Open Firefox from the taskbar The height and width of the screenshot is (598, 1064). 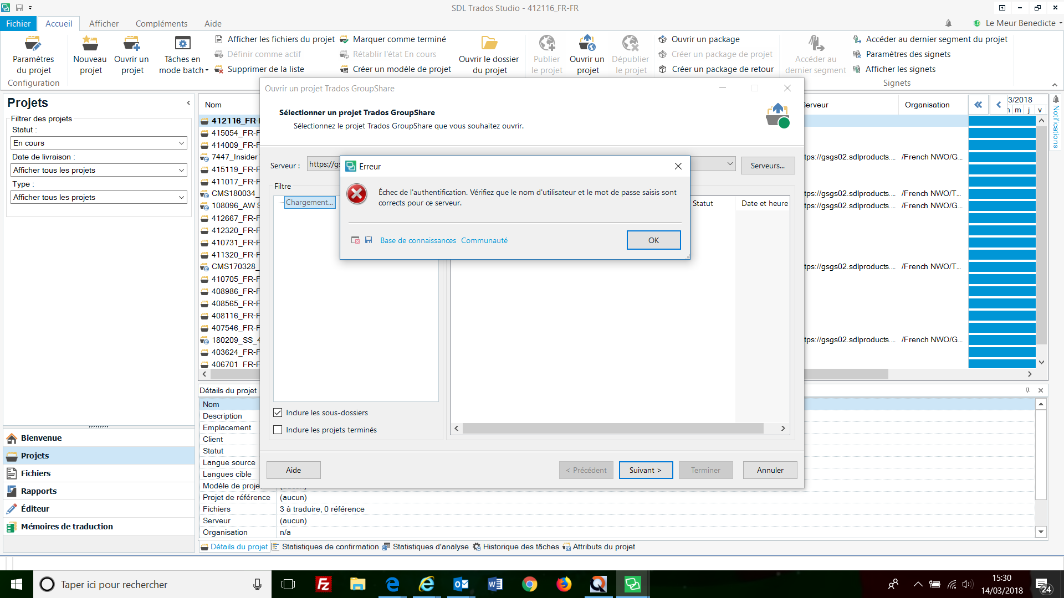[564, 584]
